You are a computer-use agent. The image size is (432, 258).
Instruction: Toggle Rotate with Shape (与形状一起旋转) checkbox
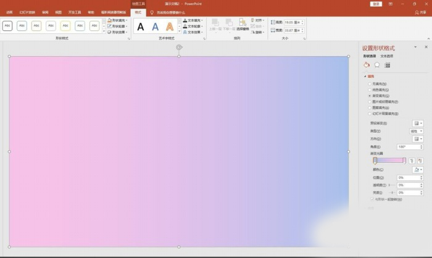(x=372, y=199)
